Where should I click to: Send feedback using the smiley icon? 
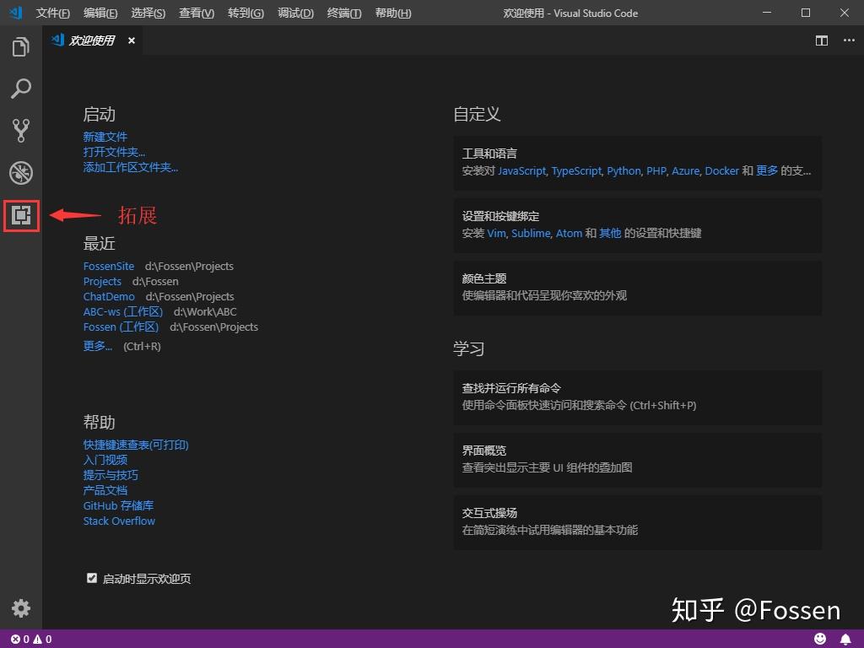(x=818, y=639)
